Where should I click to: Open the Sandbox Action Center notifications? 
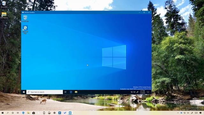pos(148,92)
